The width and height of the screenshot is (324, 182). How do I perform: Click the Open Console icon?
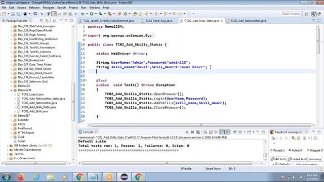click(249, 132)
